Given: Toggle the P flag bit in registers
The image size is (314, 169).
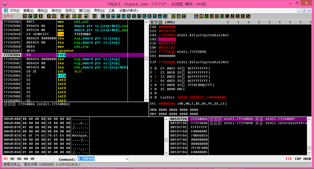Looking at the screenshot, I should pyautogui.click(x=156, y=73).
